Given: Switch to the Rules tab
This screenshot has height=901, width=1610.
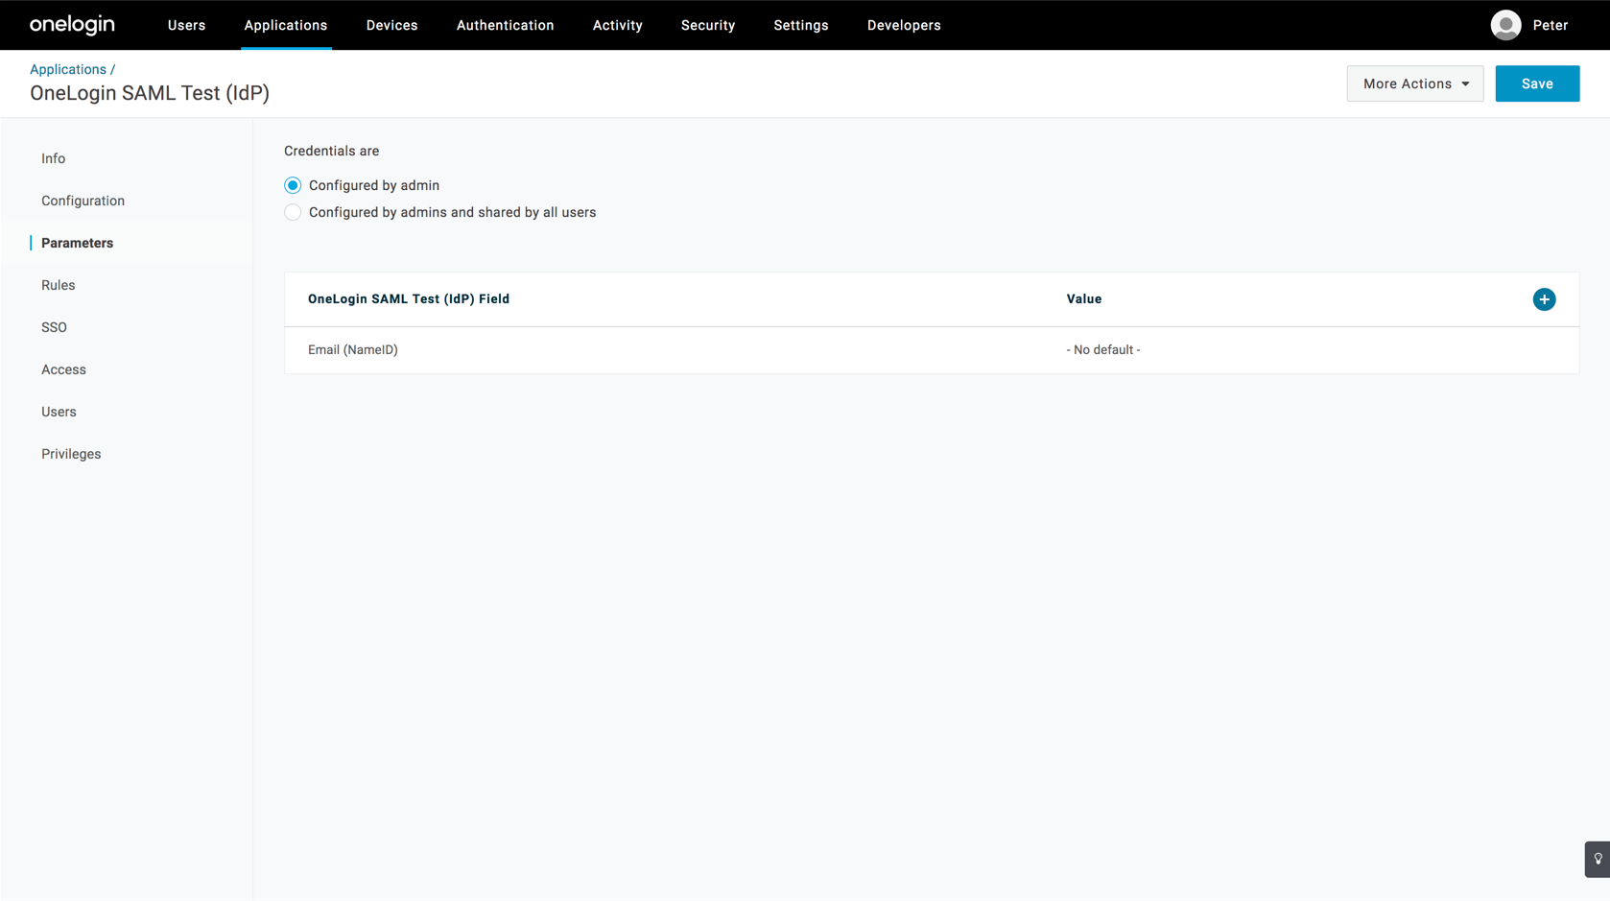Looking at the screenshot, I should [x=58, y=285].
